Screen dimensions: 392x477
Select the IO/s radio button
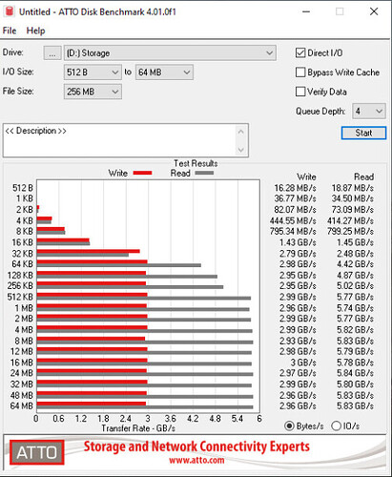336,425
